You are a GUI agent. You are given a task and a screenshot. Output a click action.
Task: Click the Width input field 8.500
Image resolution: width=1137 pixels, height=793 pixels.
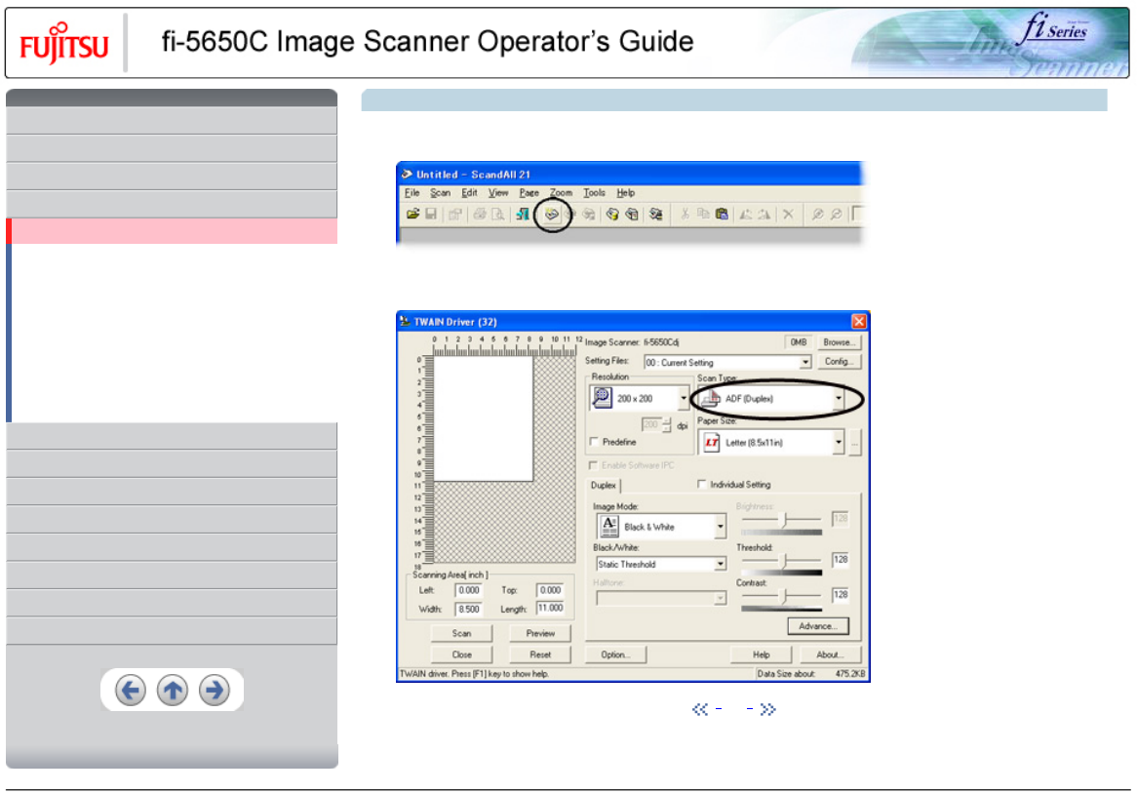pyautogui.click(x=468, y=610)
